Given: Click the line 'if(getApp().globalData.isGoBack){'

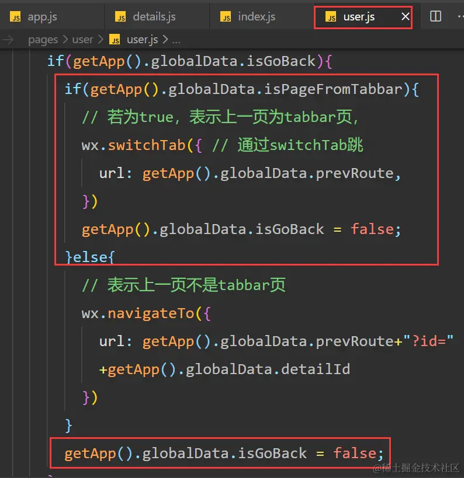Looking at the screenshot, I should [x=189, y=61].
